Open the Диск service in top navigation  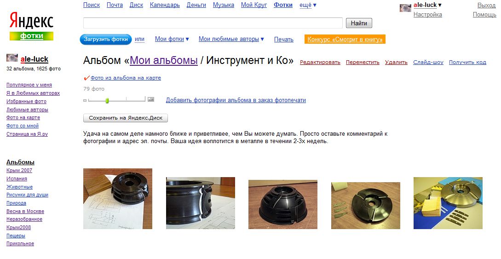[137, 5]
